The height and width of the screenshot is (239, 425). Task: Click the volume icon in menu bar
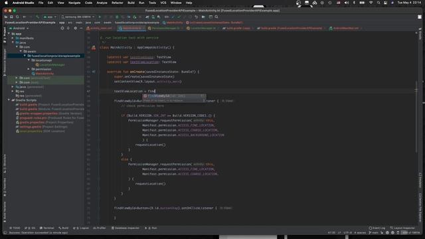[347, 3]
